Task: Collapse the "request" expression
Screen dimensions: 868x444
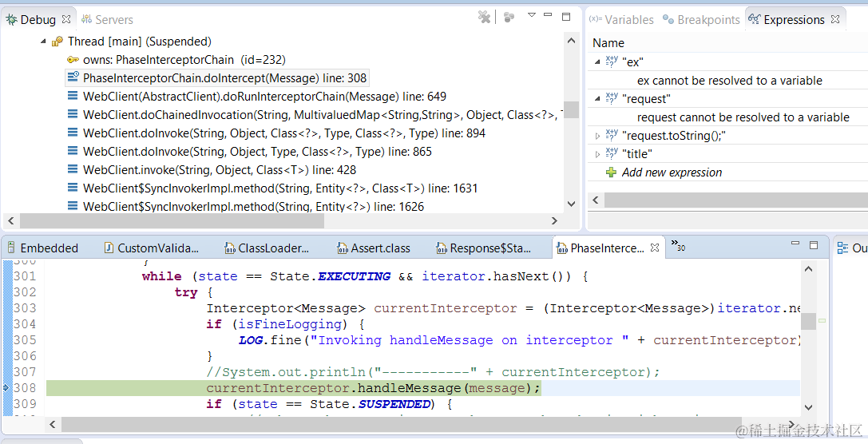Action: coord(597,98)
